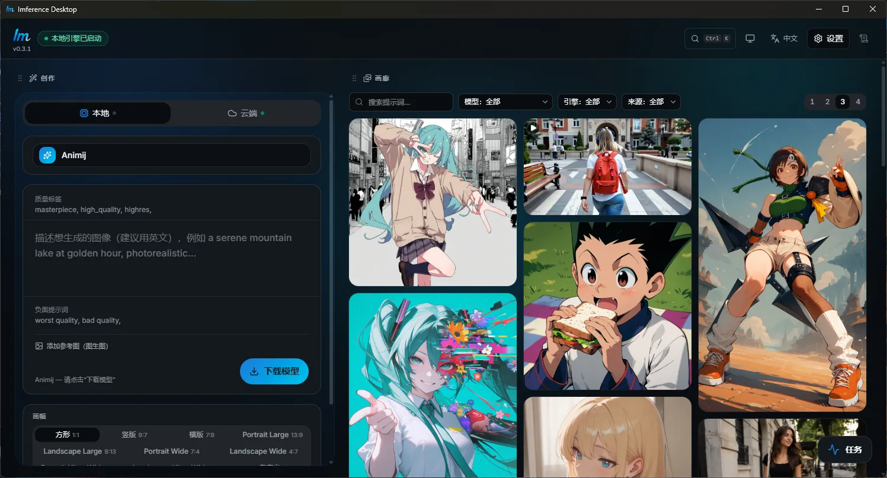Expand the 来源: 全部 filter dropdown
887x478 pixels.
click(651, 102)
